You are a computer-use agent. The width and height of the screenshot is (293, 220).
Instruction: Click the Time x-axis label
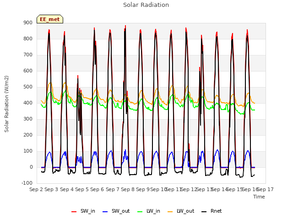point(259,197)
